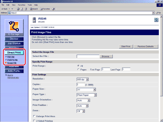Open the Zoom dropdown
The width and height of the screenshot is (163, 122).
click(x=81, y=111)
